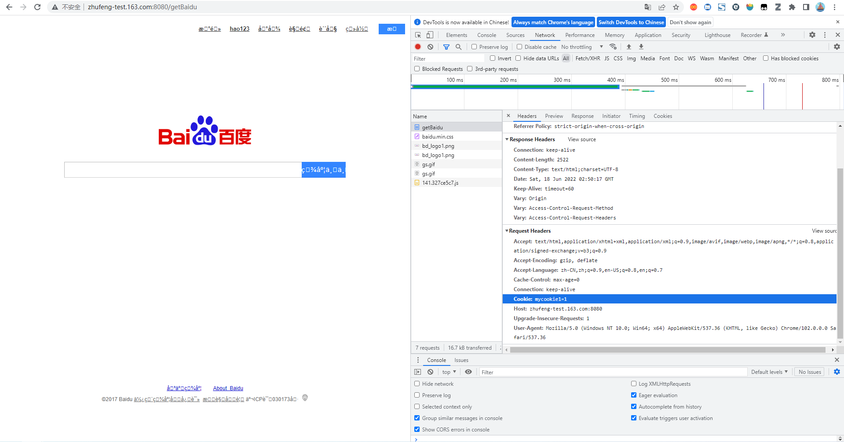Click Switch DevTools to Chinese button
Image resolution: width=844 pixels, height=442 pixels.
point(631,22)
